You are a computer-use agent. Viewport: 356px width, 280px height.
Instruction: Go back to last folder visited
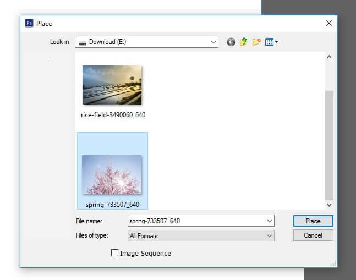coord(231,42)
